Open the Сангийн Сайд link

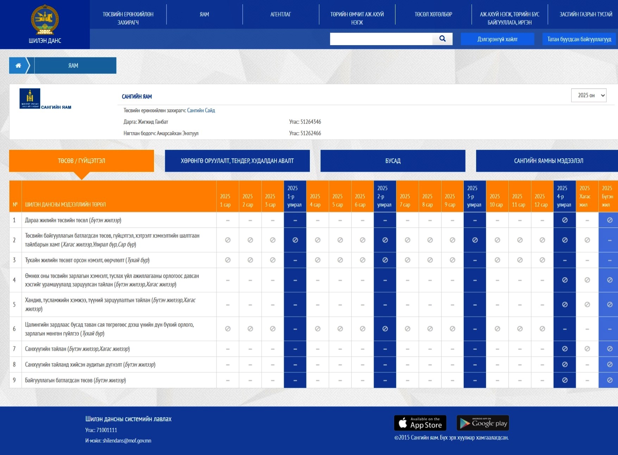[201, 111]
